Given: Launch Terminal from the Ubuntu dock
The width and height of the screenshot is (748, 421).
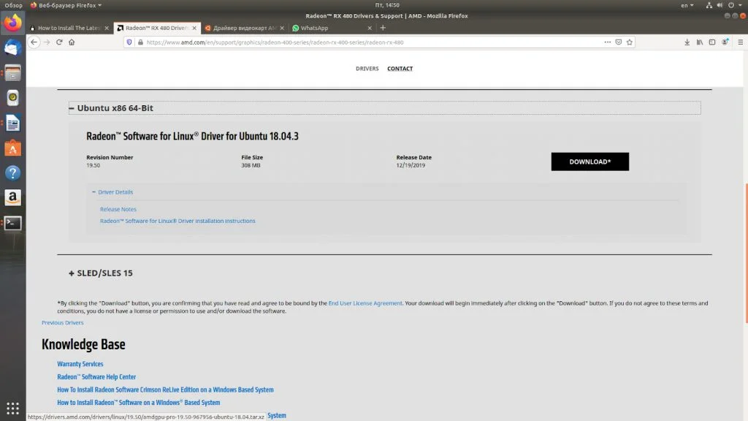Looking at the screenshot, I should click(x=12, y=223).
